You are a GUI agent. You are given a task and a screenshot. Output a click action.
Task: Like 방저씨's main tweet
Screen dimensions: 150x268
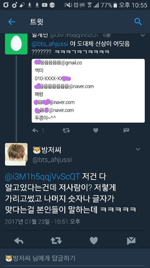[94, 241]
